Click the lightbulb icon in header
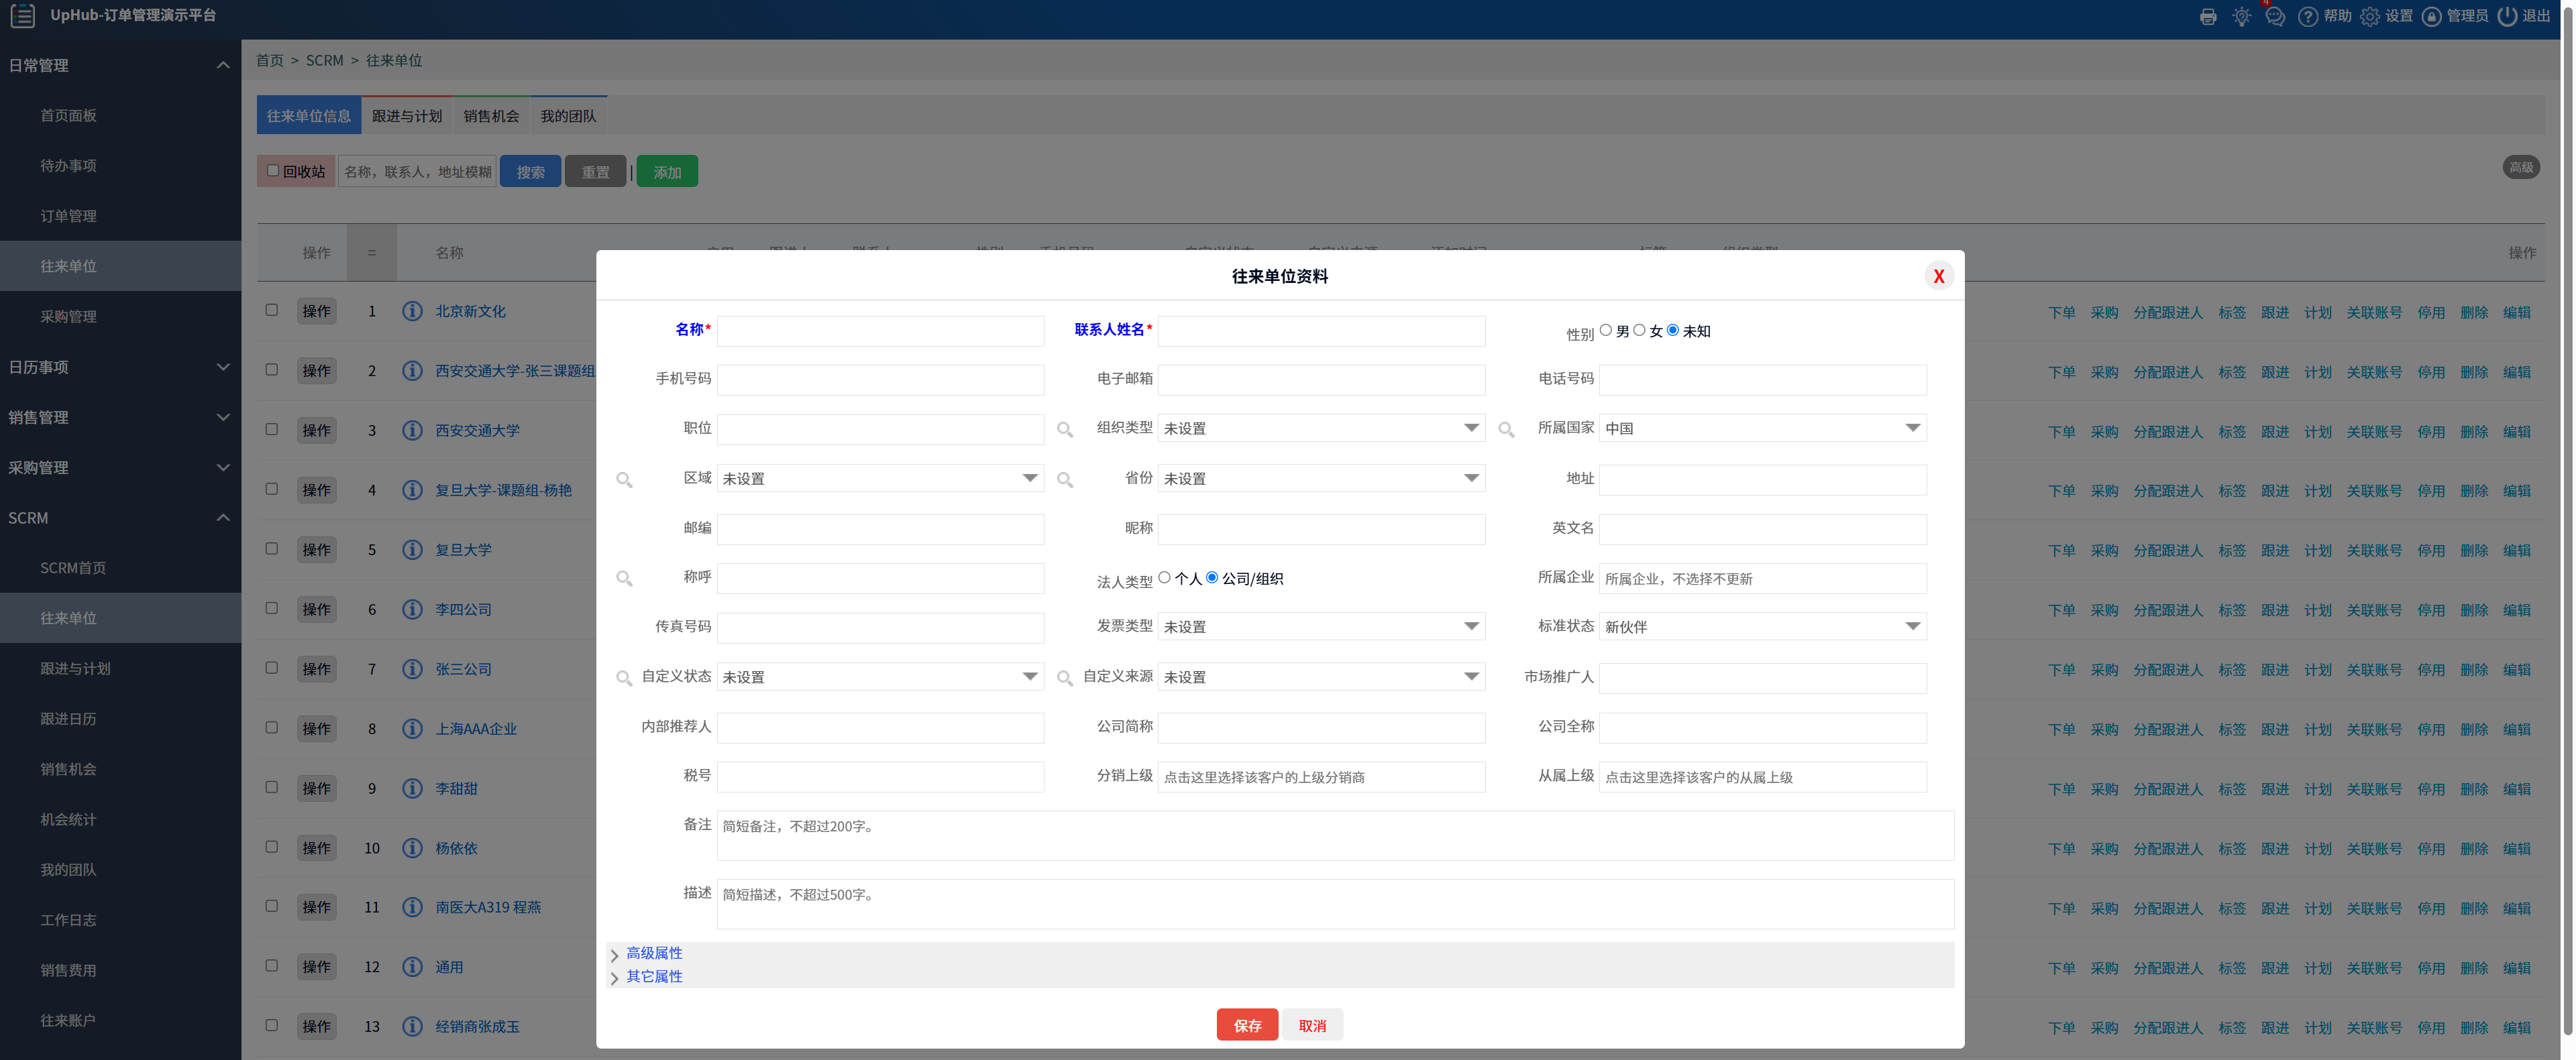Screen dimensions: 2576x1060 tap(2241, 16)
